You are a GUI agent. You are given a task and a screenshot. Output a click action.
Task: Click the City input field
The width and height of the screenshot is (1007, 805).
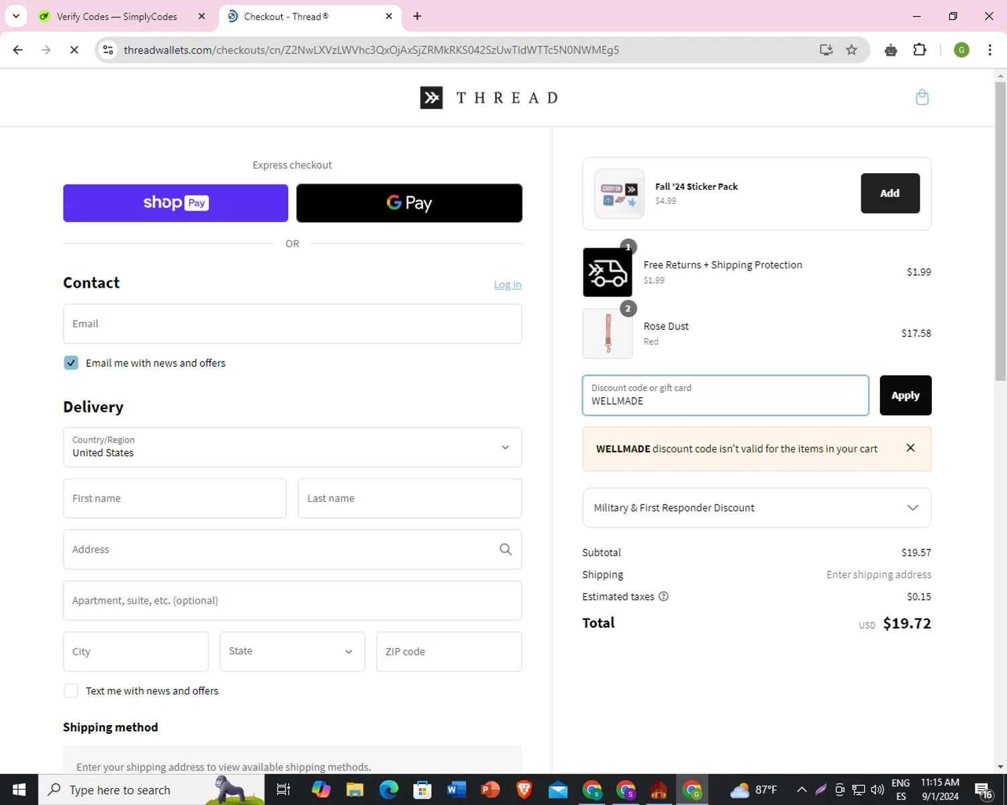136,651
